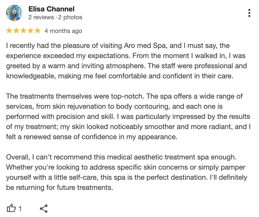This screenshot has height=217, width=259.
Task: Like the review with the thumbs-up icon
Action: (11, 208)
